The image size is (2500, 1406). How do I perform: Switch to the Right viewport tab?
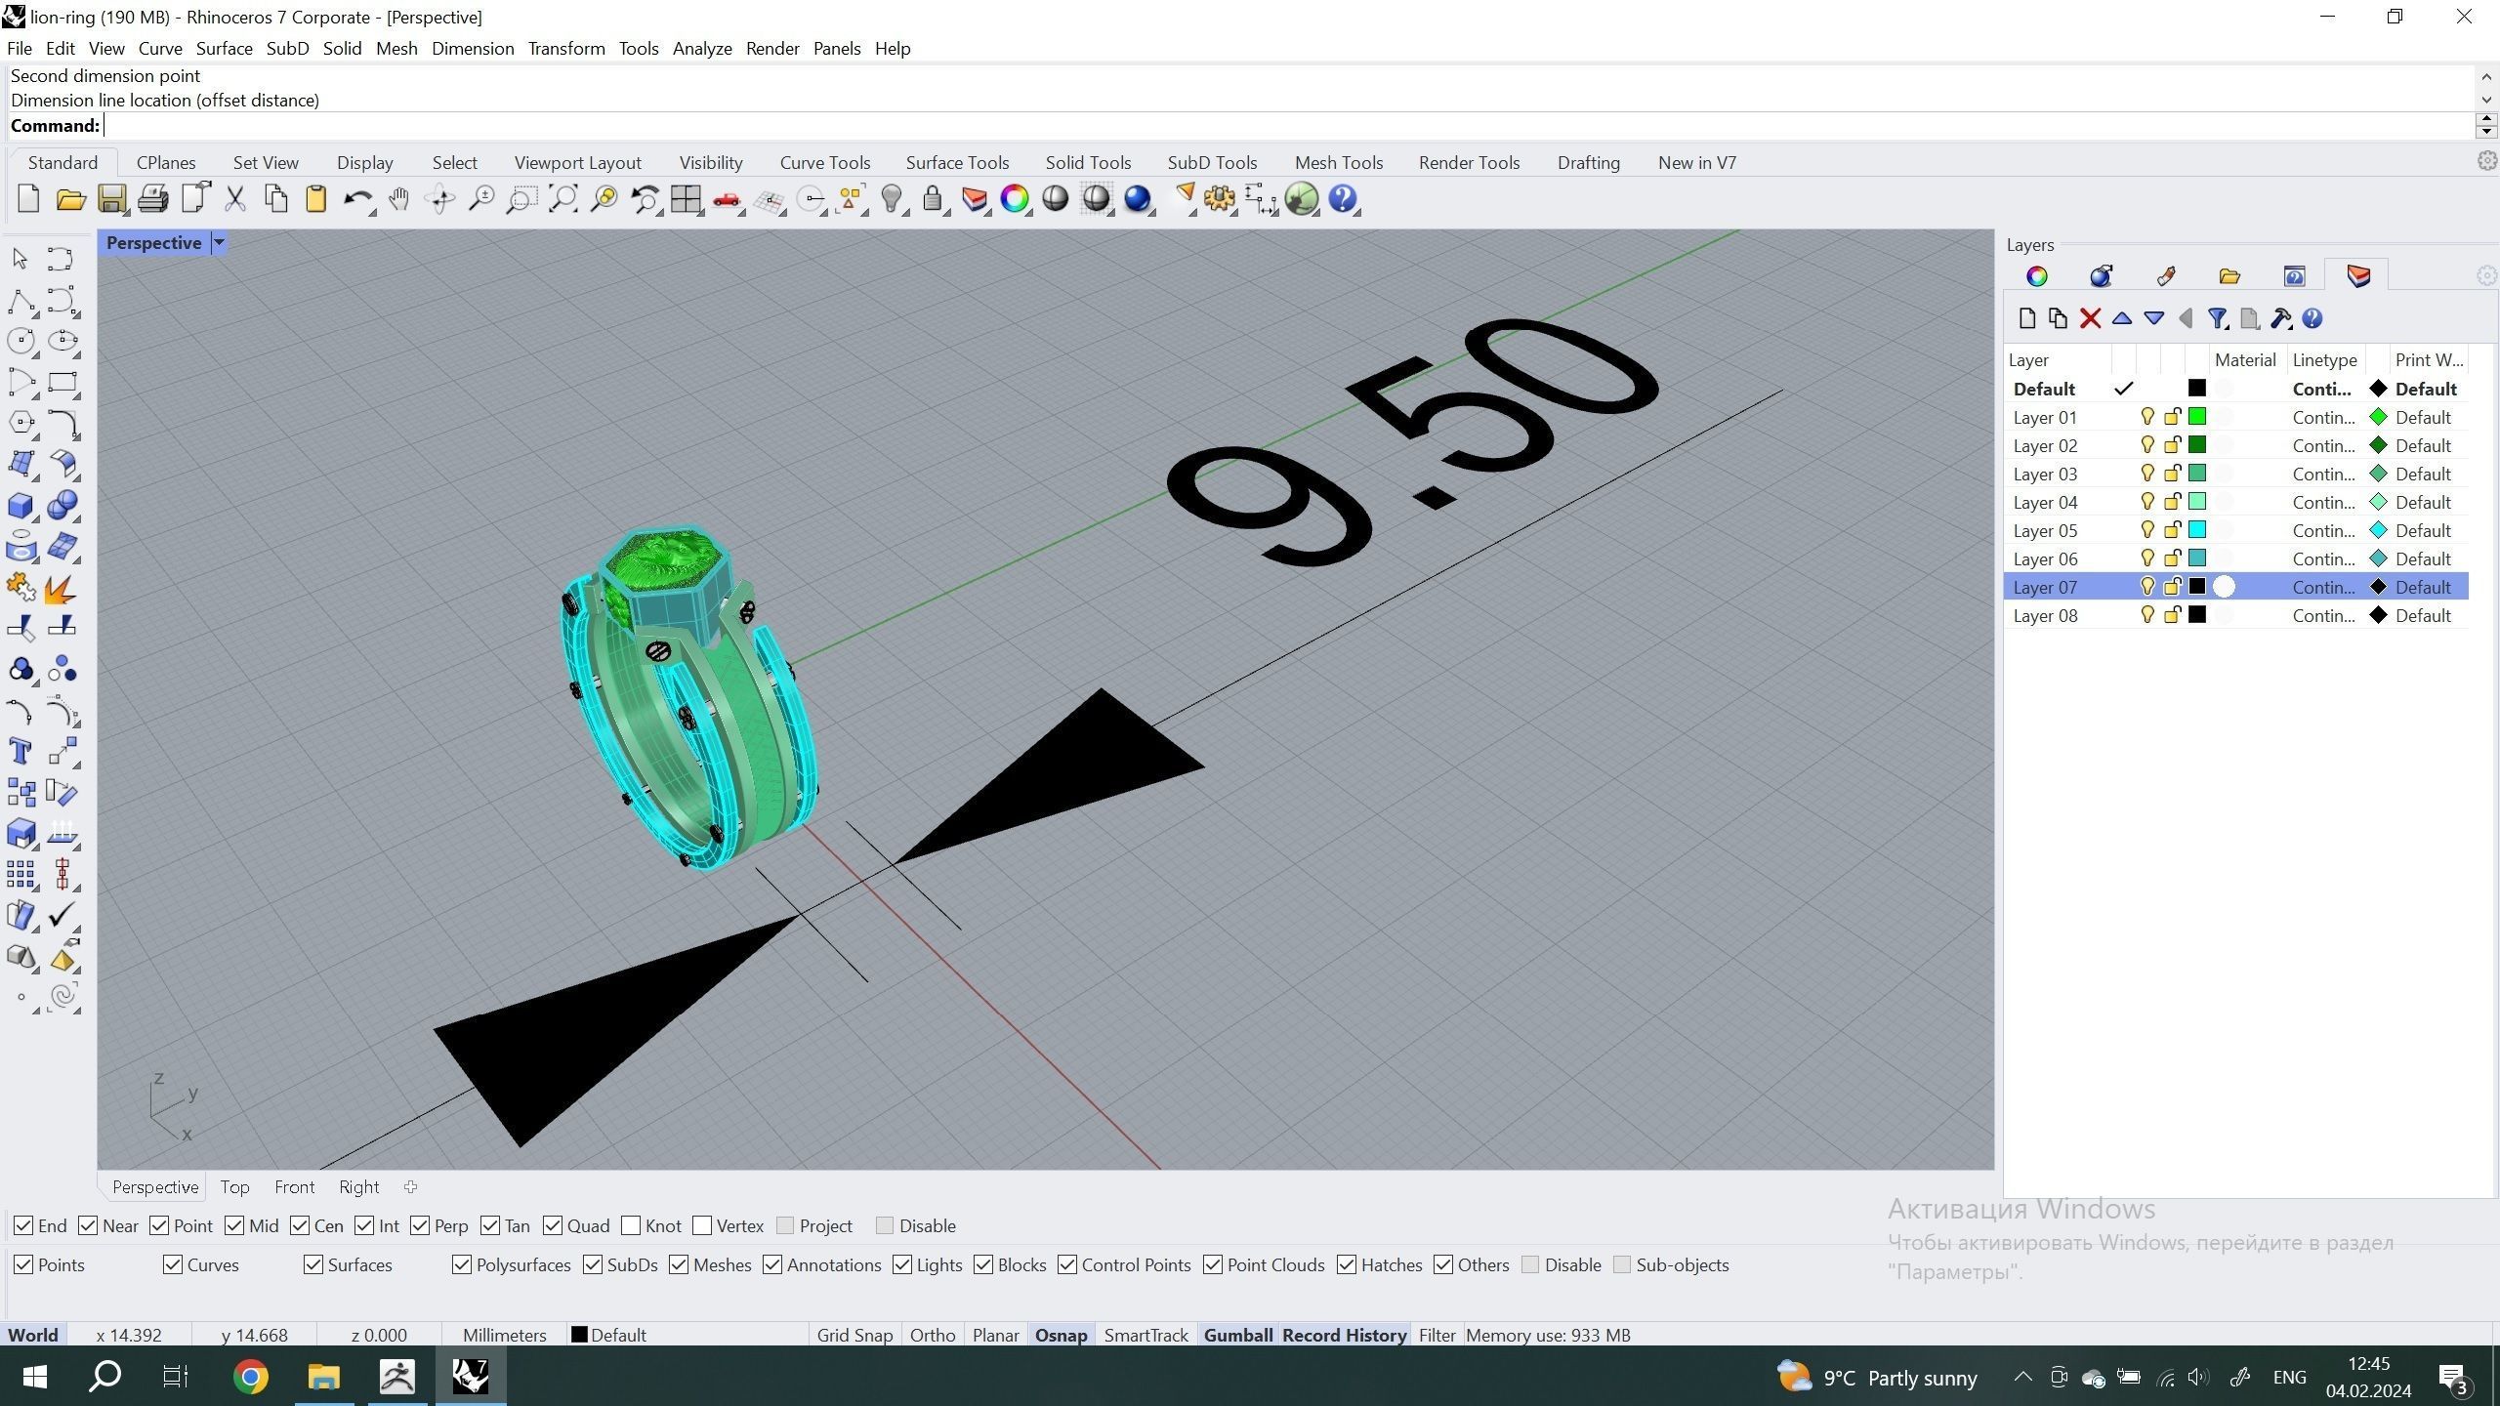pyautogui.click(x=358, y=1187)
